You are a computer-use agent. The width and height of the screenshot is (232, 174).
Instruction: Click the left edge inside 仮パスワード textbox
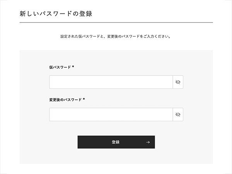tap(52, 82)
